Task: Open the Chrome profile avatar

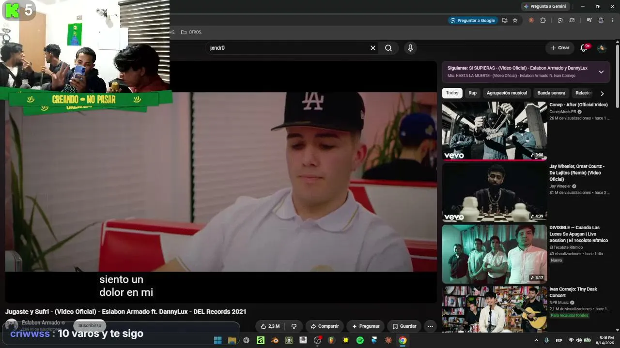Action: pyautogui.click(x=601, y=20)
